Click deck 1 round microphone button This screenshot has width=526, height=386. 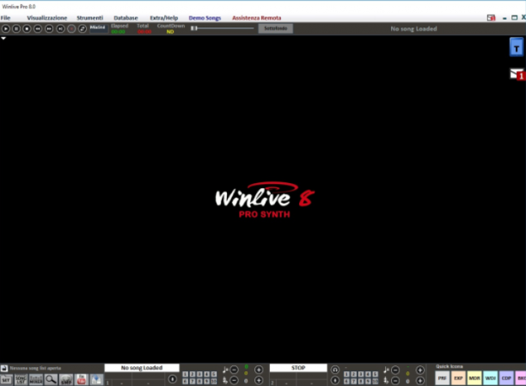[x=173, y=379]
